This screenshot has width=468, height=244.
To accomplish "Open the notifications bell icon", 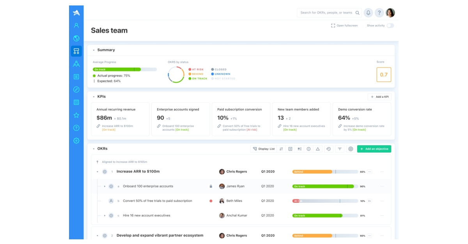I will click(x=368, y=13).
